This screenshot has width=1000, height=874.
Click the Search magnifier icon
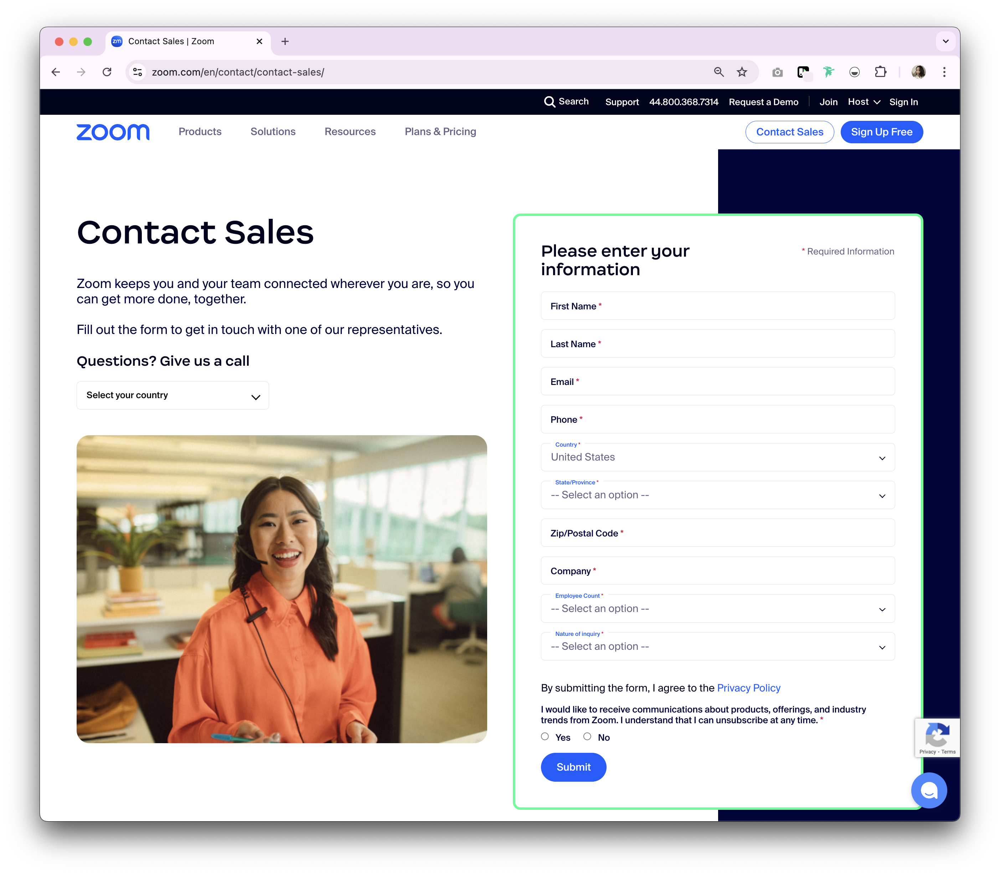pyautogui.click(x=550, y=102)
